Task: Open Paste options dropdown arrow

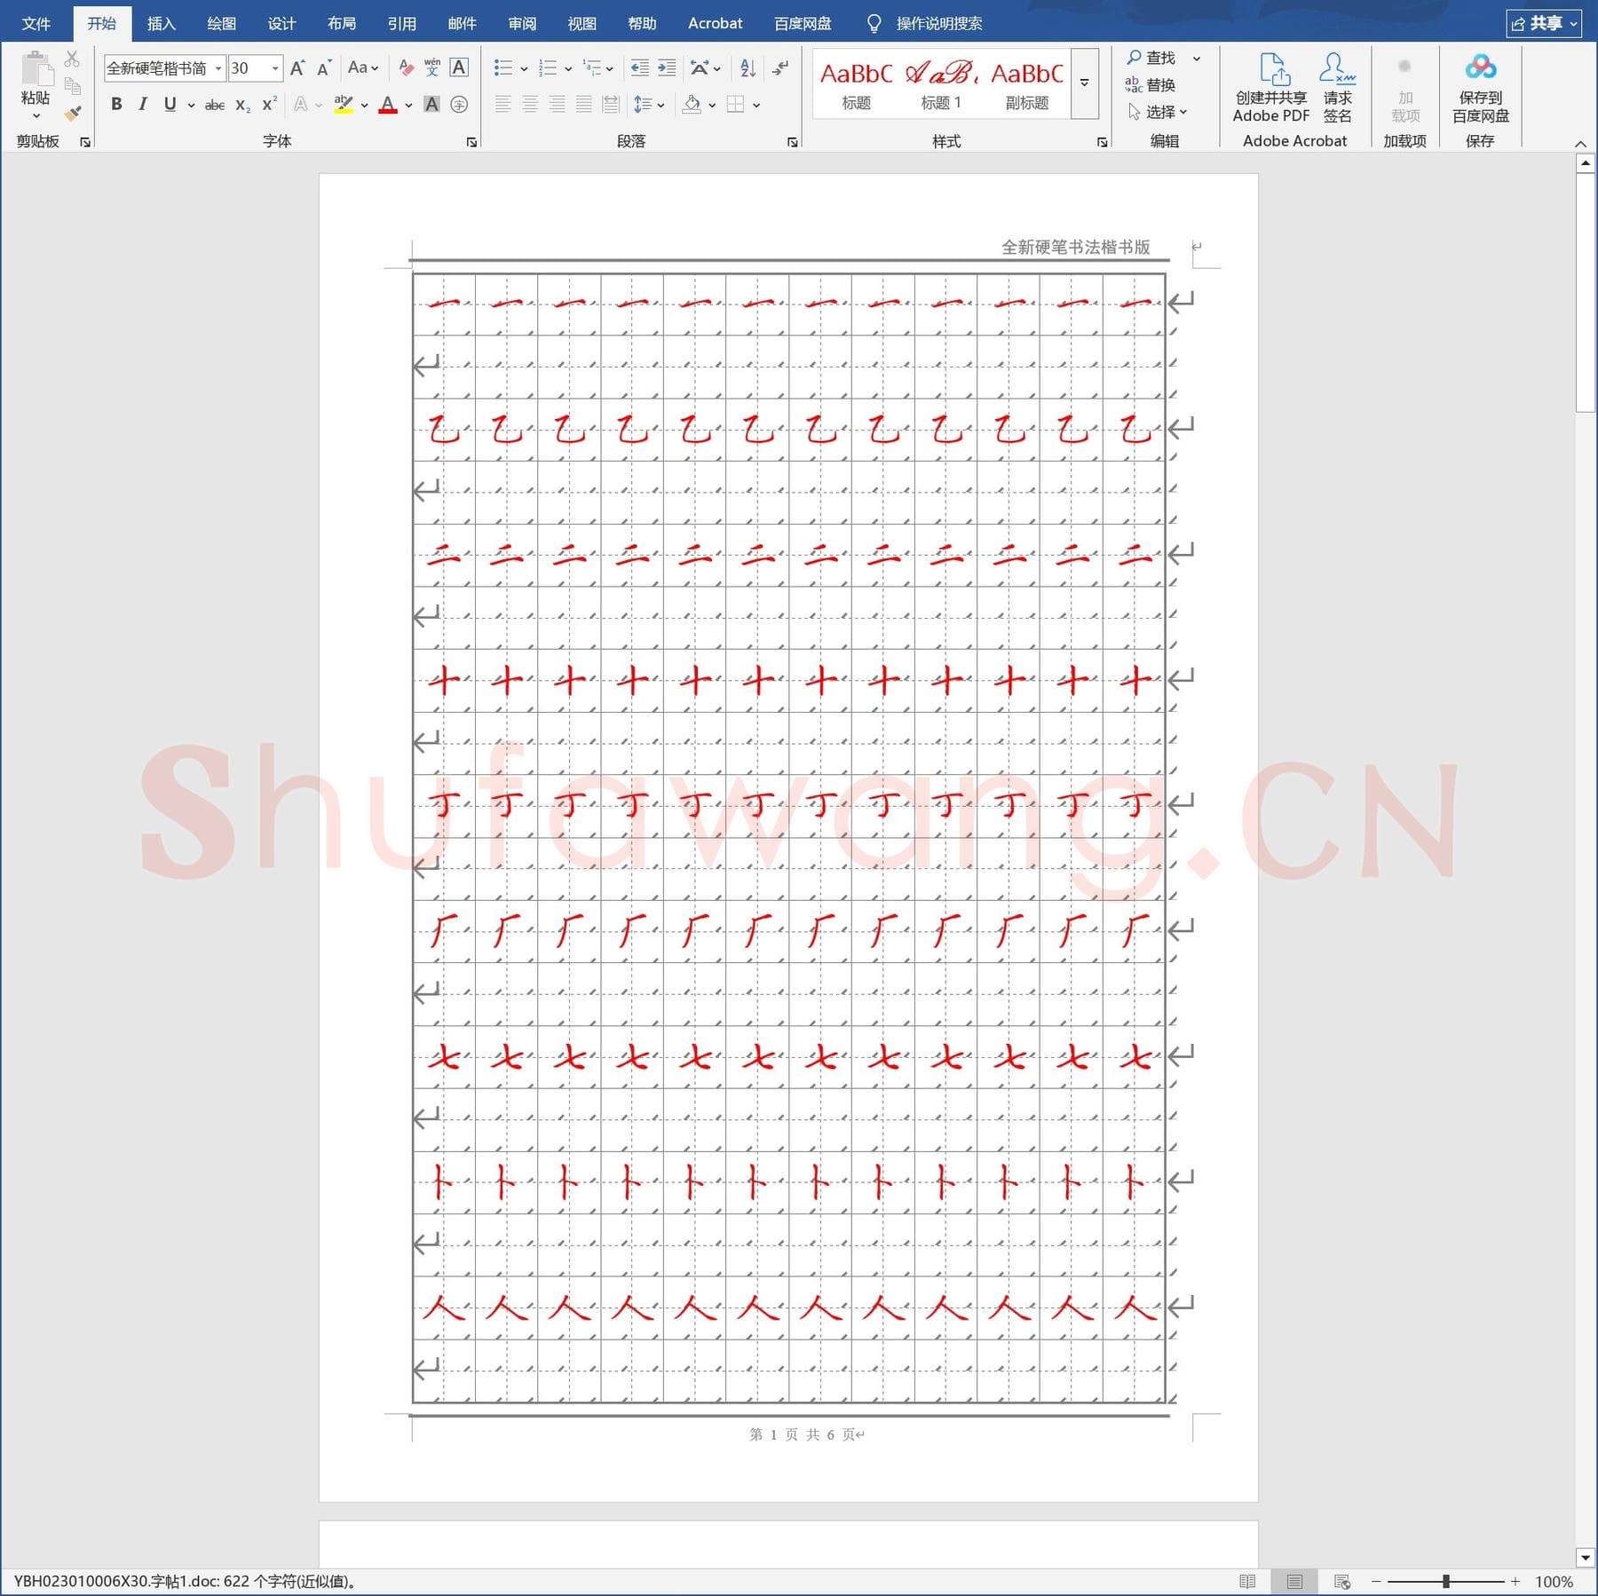Action: (x=36, y=116)
